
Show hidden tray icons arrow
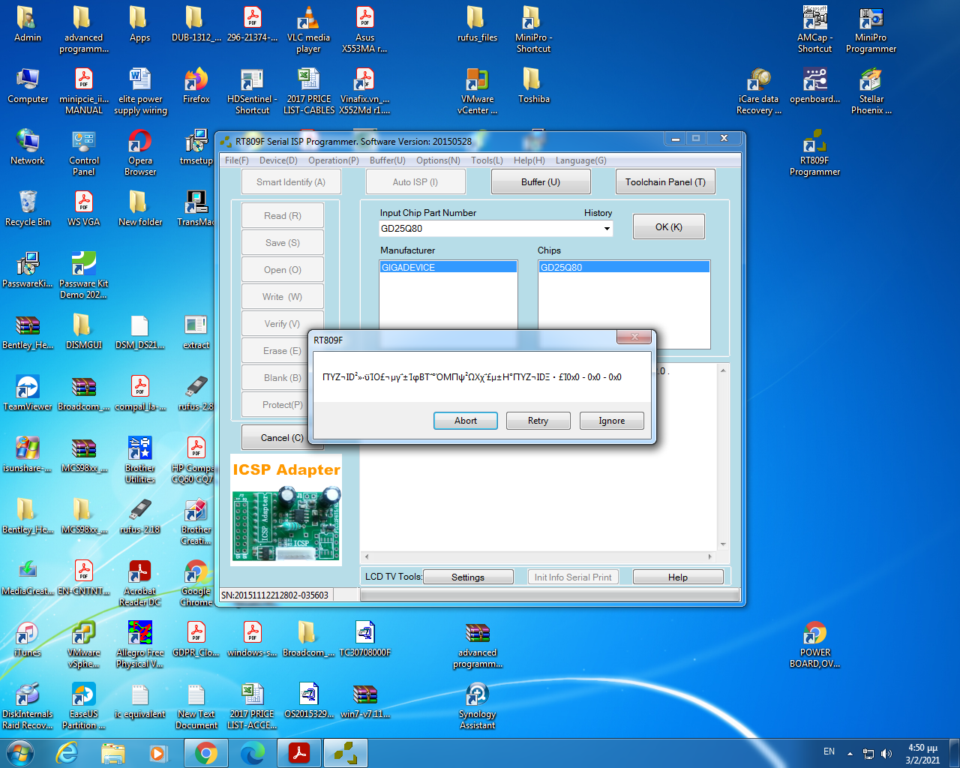point(850,753)
